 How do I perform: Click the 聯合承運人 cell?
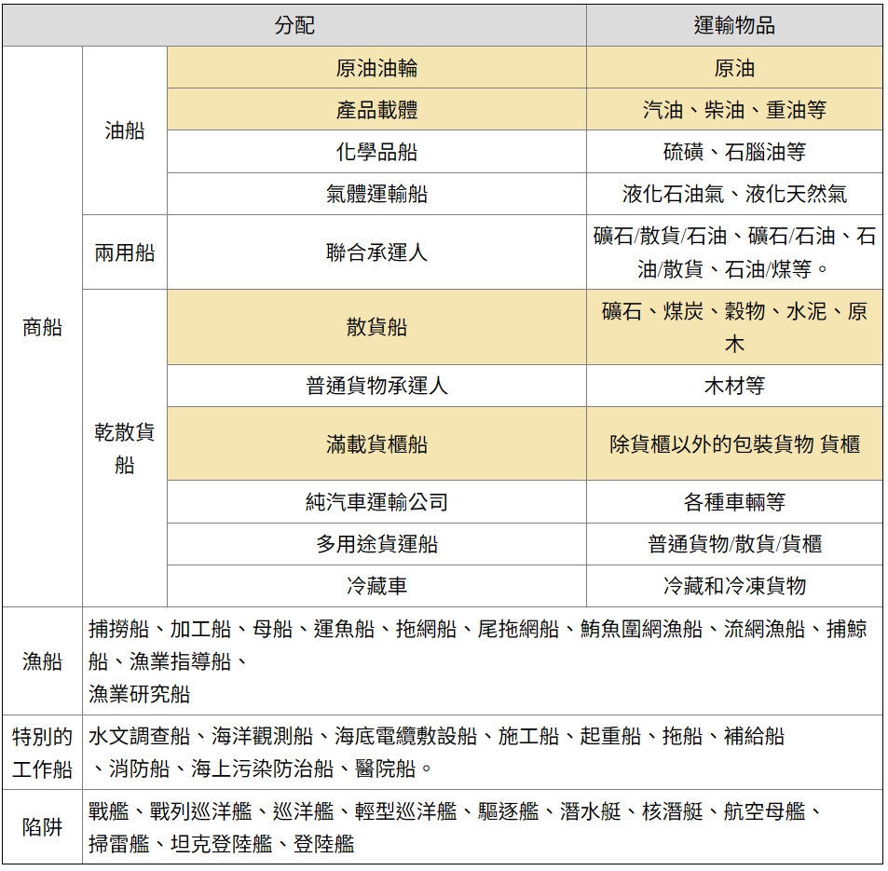click(x=376, y=252)
